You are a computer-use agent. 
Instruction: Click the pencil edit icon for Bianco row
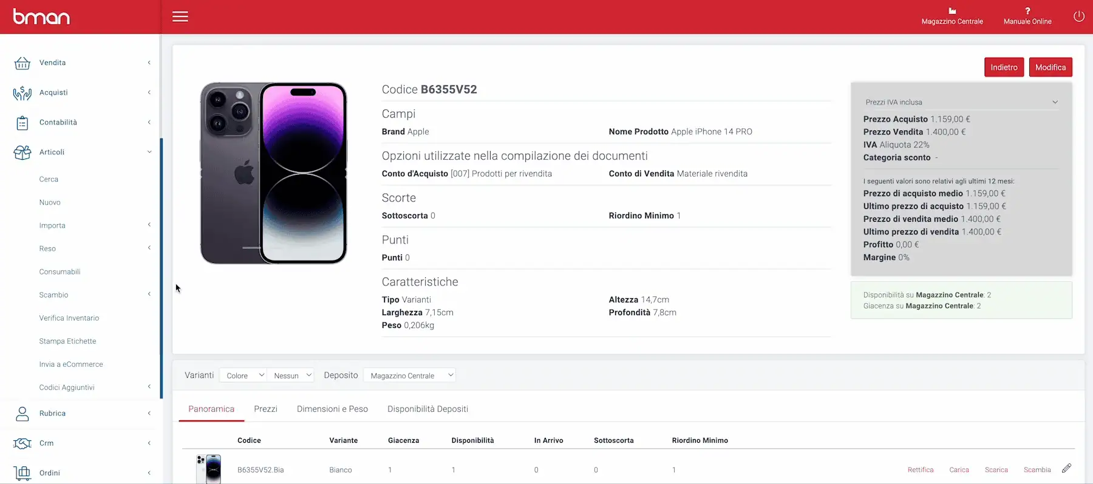(1067, 468)
